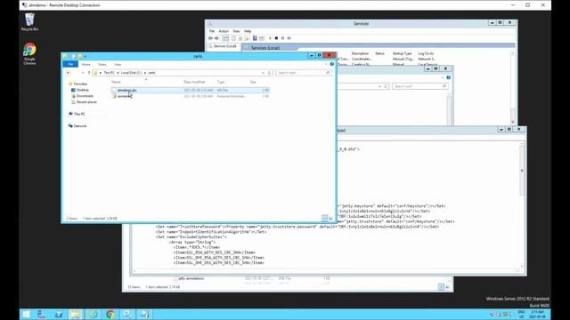Screen dimensions: 570x320
Task: Open Internet Explorer from the taskbar
Action: coord(93,314)
